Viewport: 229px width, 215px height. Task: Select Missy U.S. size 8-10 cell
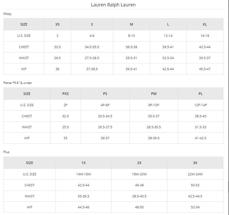[x=131, y=36]
